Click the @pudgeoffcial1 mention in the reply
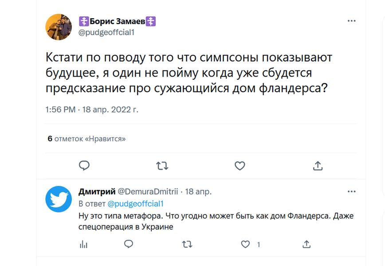This screenshot has height=266, width=385. (136, 203)
